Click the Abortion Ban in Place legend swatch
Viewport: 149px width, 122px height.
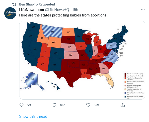[125, 74]
